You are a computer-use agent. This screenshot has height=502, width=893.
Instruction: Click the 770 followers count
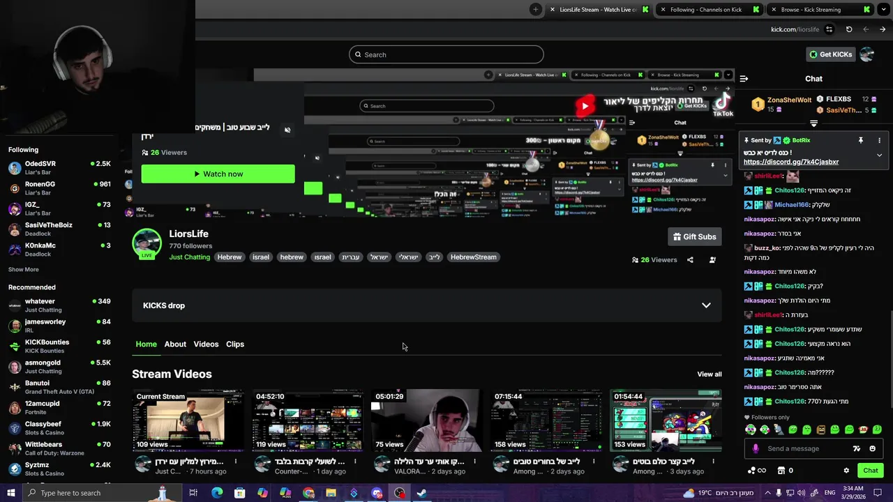point(190,246)
